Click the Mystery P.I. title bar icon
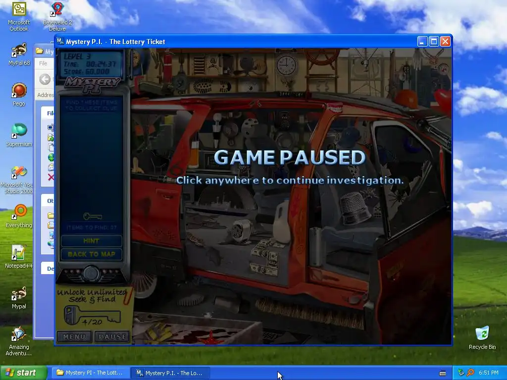The width and height of the screenshot is (507, 380). point(60,42)
